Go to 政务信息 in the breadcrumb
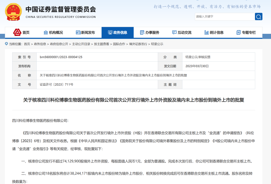 pos(40,44)
